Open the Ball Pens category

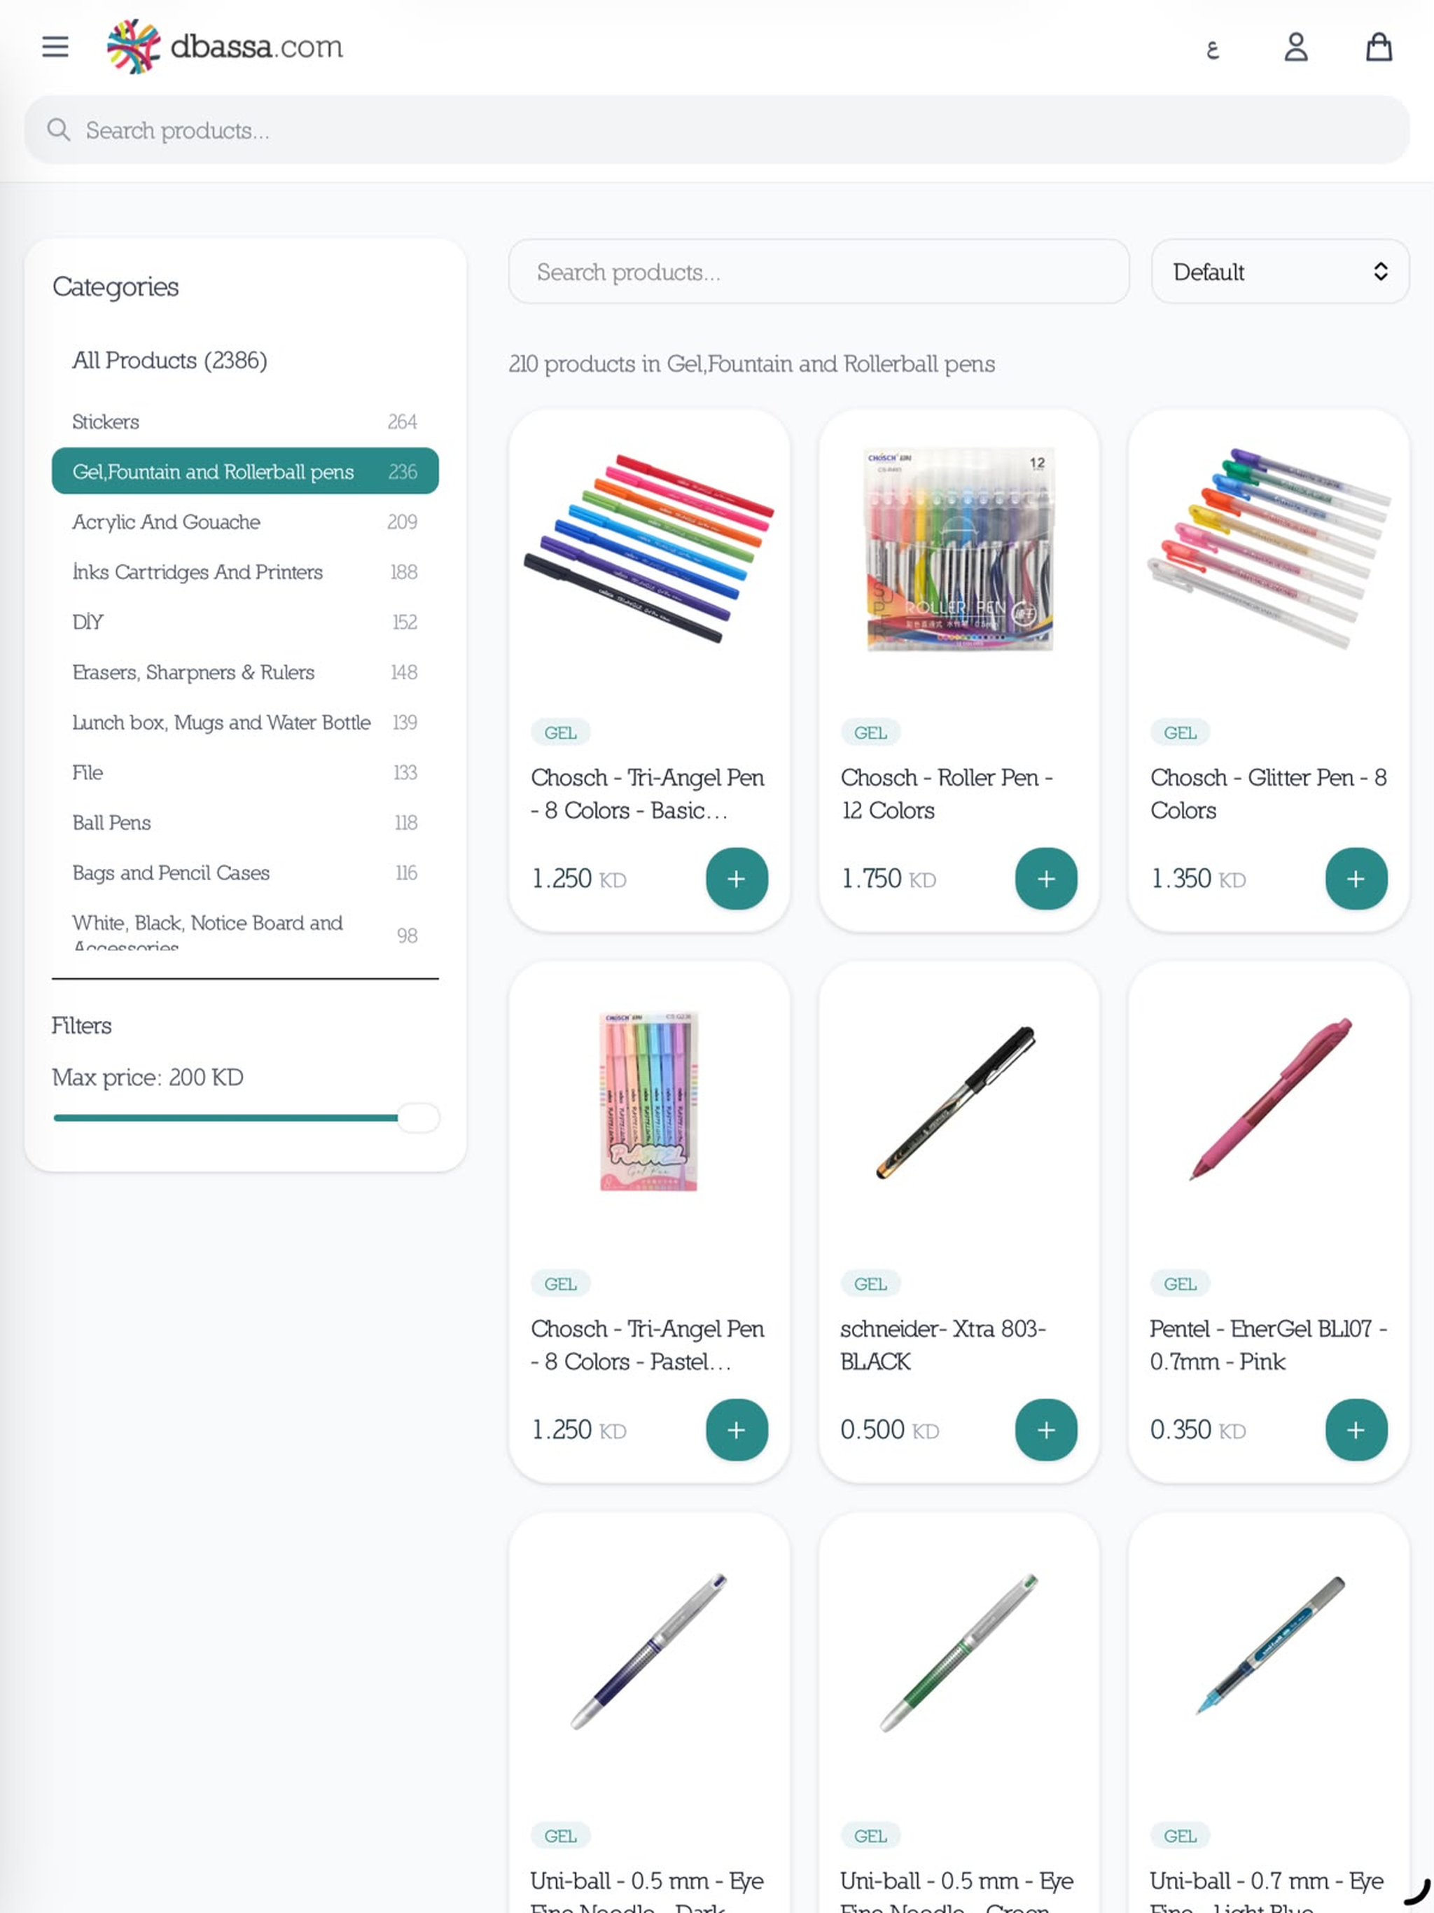[245, 823]
